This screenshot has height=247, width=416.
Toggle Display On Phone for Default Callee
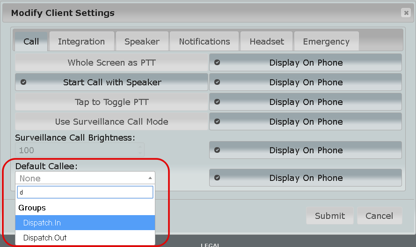point(306,178)
